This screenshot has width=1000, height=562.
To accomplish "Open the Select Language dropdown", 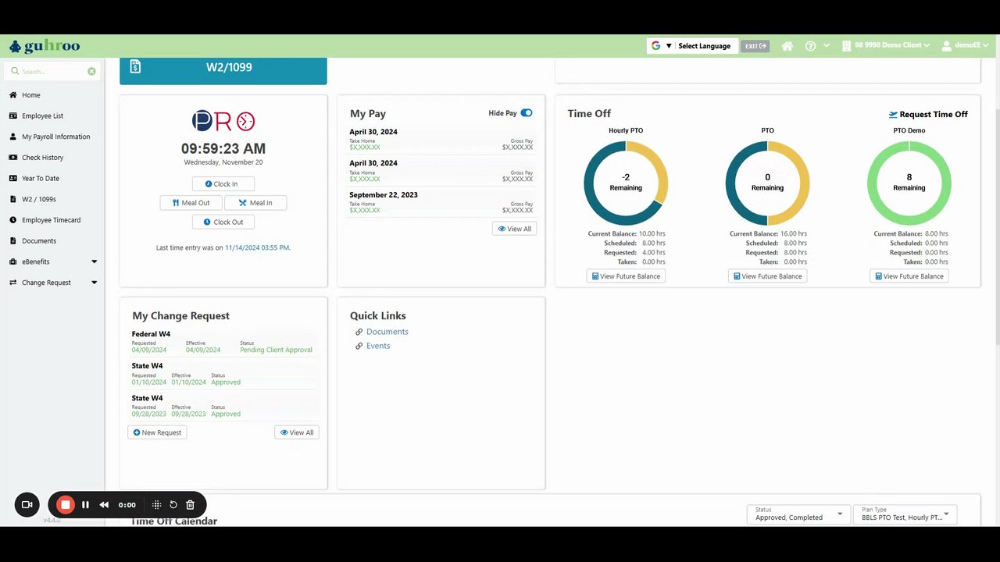I will point(692,46).
